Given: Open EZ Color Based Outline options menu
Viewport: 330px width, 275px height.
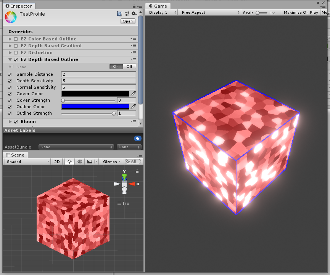Looking at the screenshot, I should (x=133, y=38).
